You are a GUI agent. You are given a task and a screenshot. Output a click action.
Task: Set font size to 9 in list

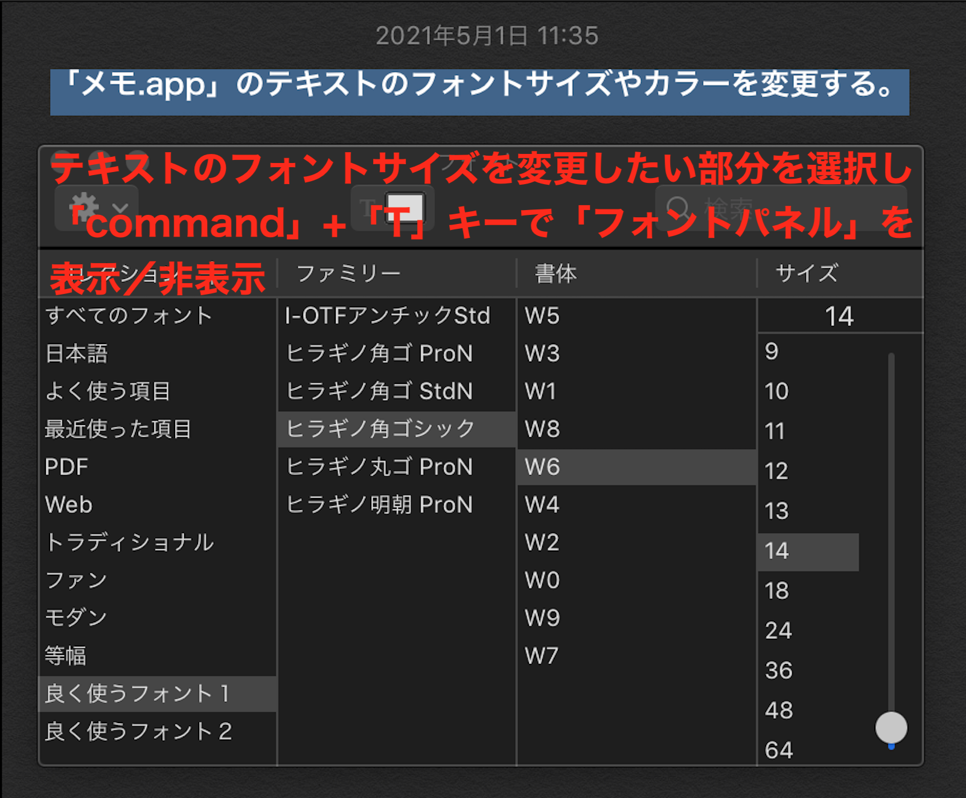pyautogui.click(x=808, y=351)
